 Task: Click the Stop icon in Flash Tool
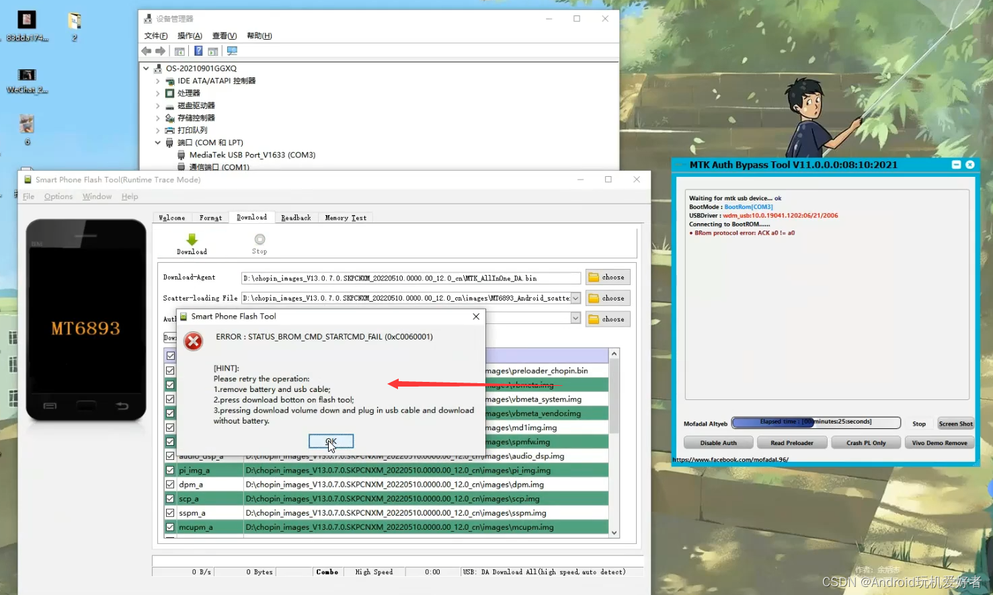[x=260, y=239]
